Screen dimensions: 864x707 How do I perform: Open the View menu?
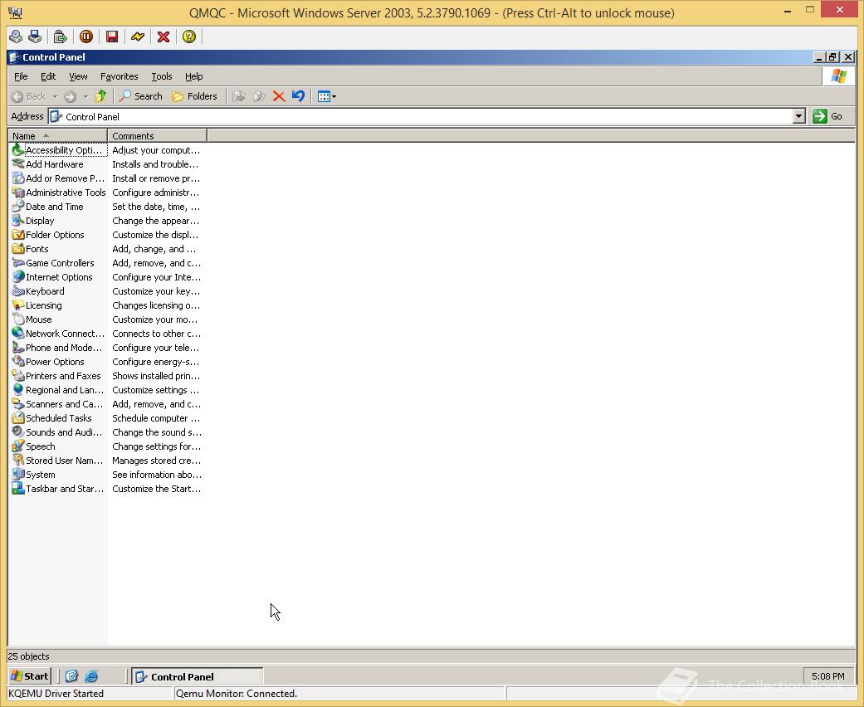click(x=78, y=76)
